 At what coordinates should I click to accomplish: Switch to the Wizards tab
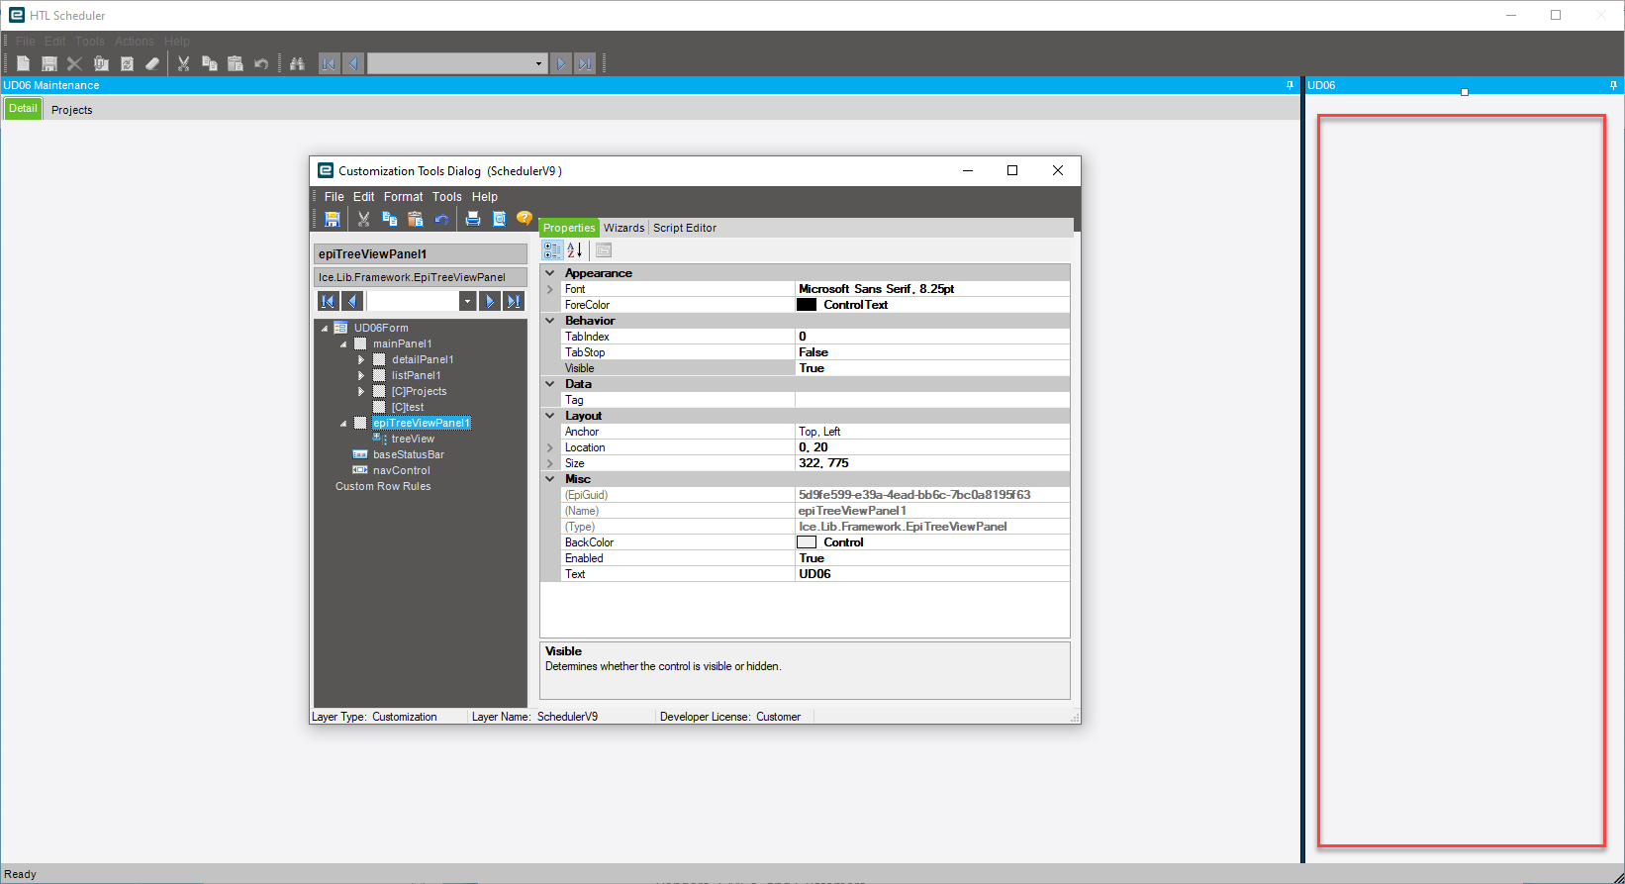click(623, 228)
